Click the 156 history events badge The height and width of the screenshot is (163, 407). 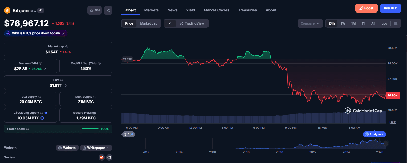click(x=128, y=134)
